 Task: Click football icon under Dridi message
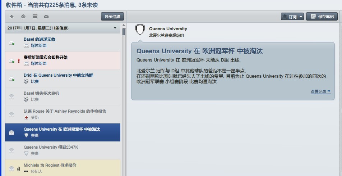(x=26, y=81)
